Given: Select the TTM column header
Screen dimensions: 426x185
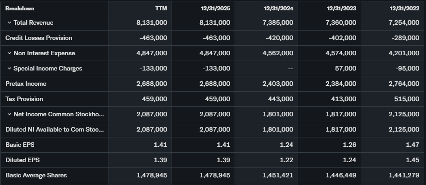Looking at the screenshot, I should [x=161, y=9].
